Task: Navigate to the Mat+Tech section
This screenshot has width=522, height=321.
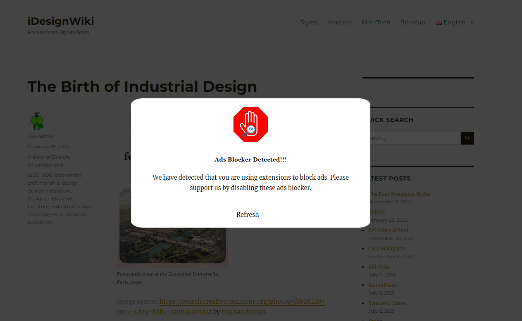Action: (376, 22)
